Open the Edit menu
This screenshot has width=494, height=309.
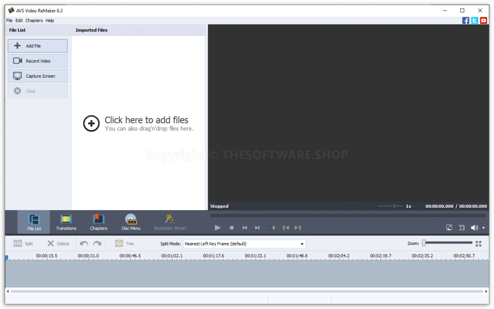(x=19, y=20)
